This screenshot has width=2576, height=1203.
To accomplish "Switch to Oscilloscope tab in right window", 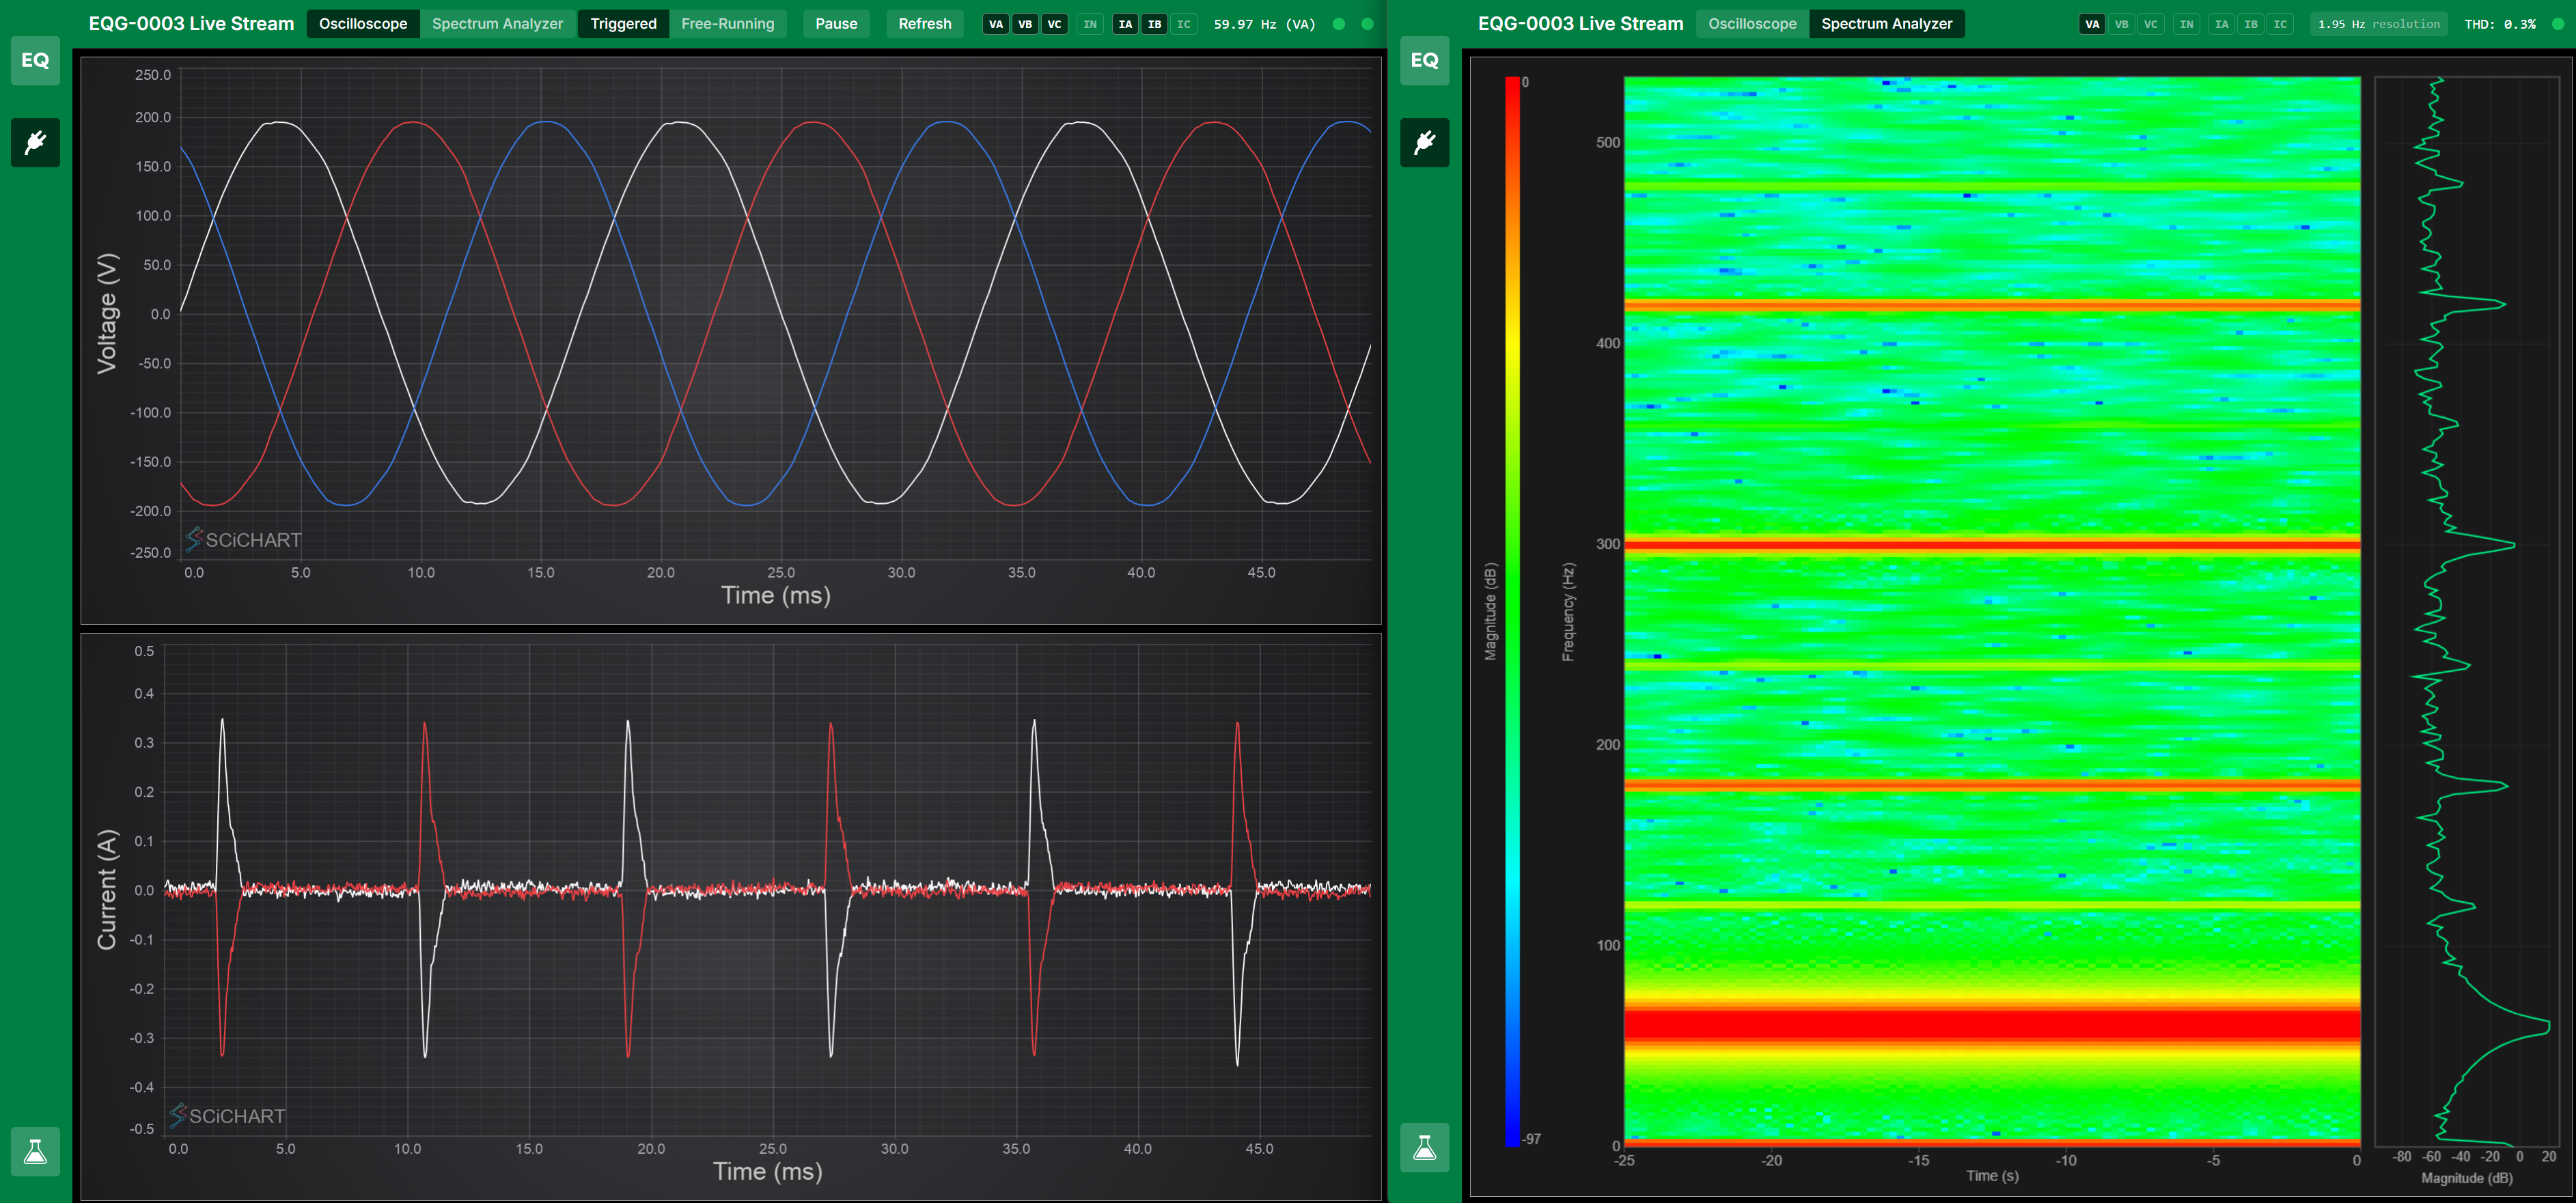I will 1752,24.
